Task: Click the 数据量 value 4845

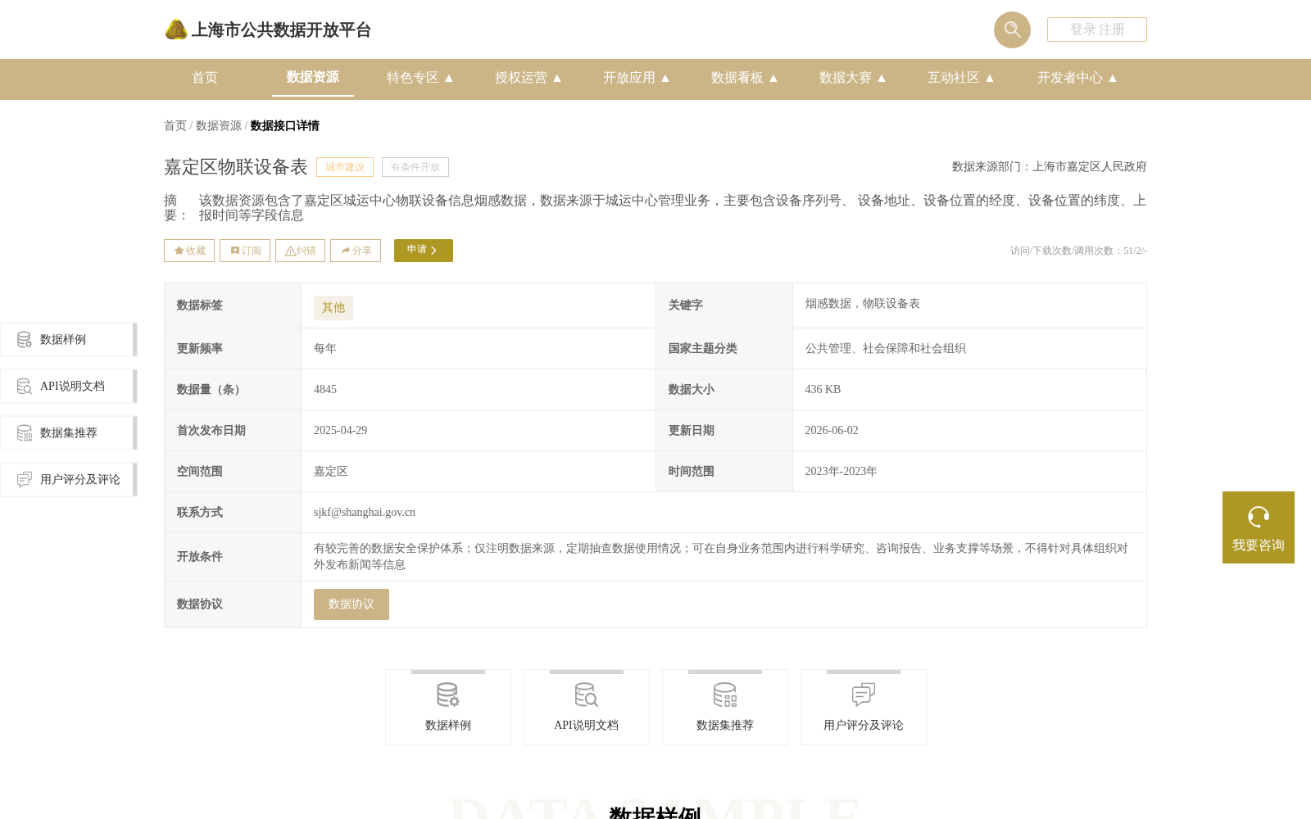Action: pyautogui.click(x=325, y=390)
